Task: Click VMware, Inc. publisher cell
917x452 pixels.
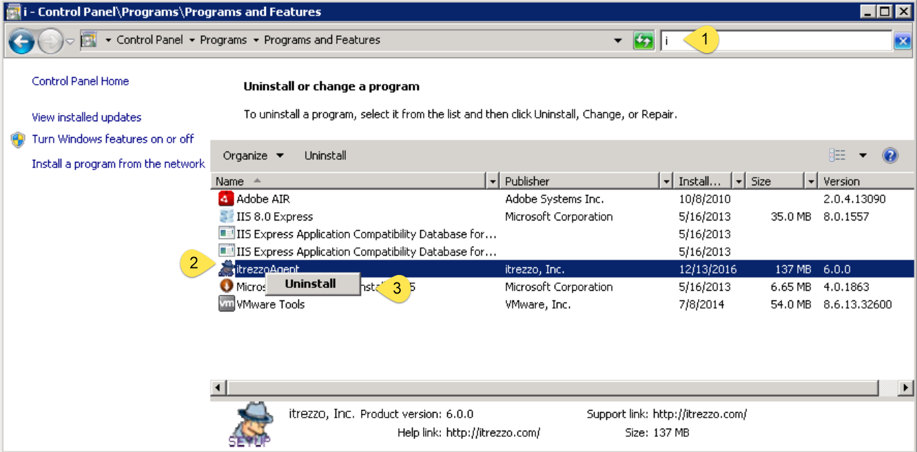Action: [x=538, y=305]
